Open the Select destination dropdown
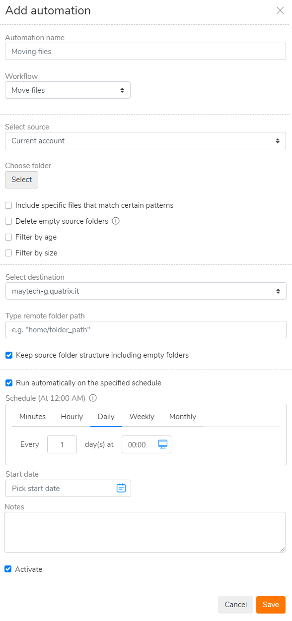The image size is (292, 621). click(x=146, y=291)
